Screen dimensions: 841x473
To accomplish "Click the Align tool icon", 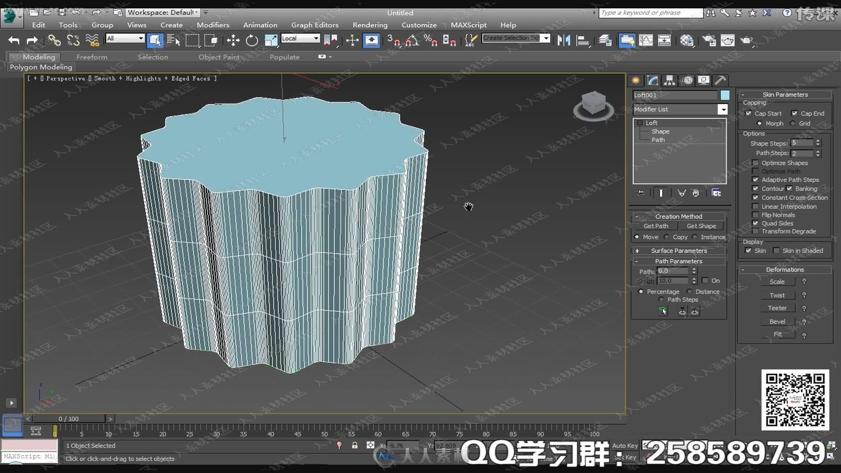I will 583,40.
